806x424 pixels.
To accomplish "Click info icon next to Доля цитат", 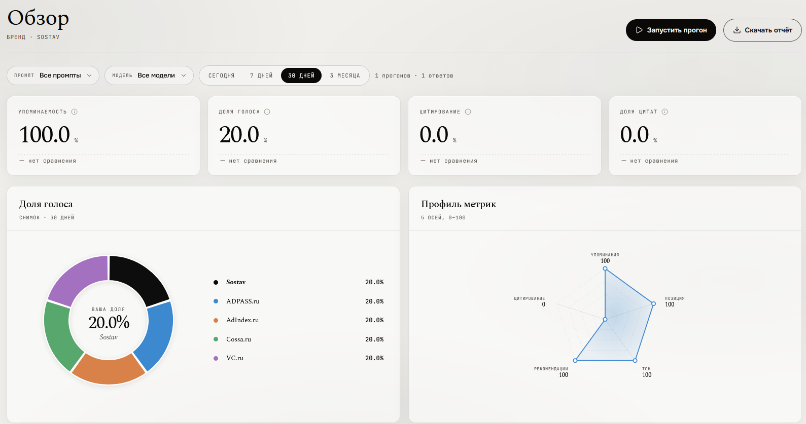I will point(665,112).
